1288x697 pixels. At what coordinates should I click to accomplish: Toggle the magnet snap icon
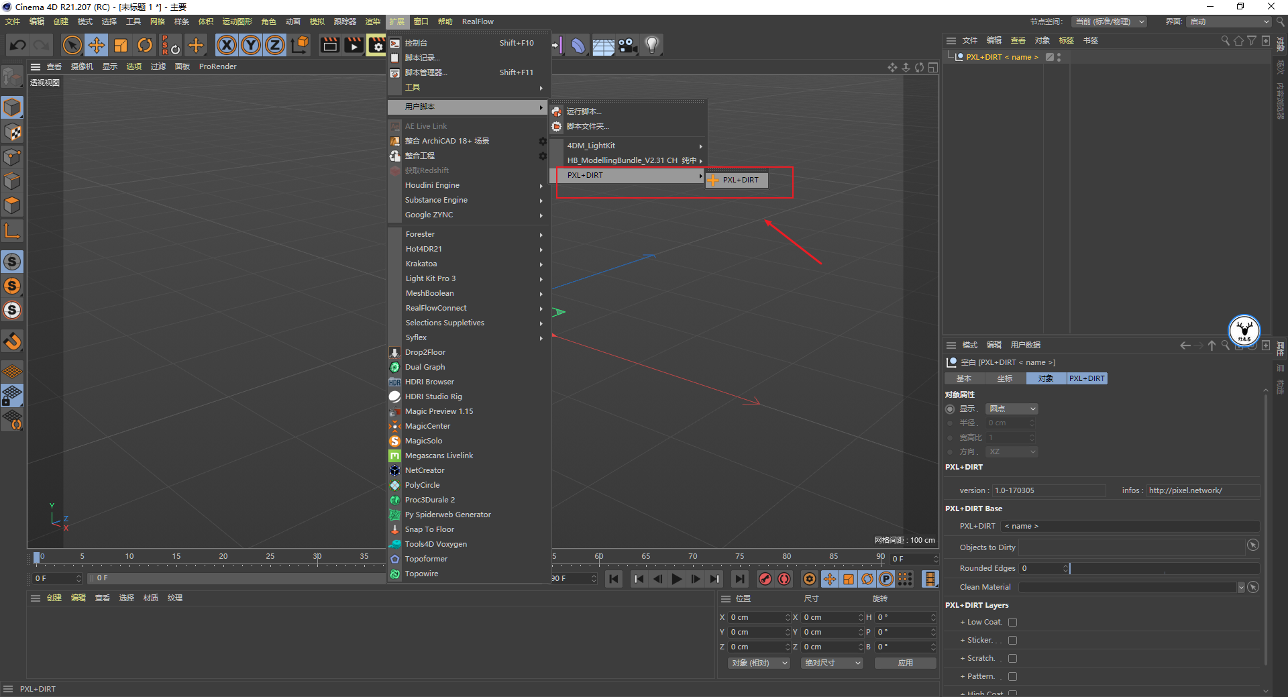[13, 341]
